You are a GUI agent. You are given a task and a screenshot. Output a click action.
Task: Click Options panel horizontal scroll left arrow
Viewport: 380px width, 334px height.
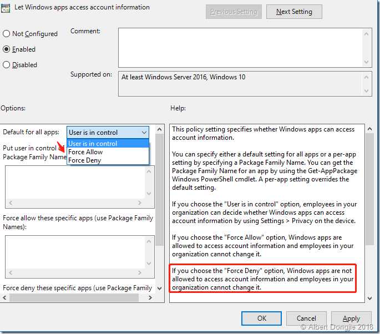(5, 297)
